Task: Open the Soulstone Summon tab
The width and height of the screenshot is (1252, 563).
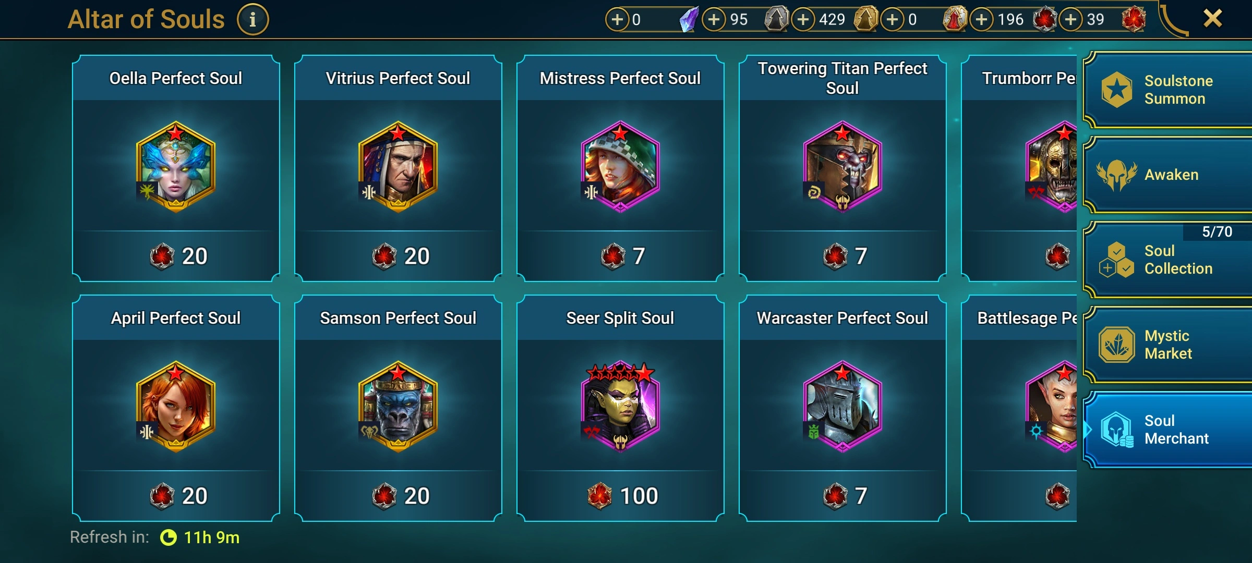Action: tap(1167, 90)
